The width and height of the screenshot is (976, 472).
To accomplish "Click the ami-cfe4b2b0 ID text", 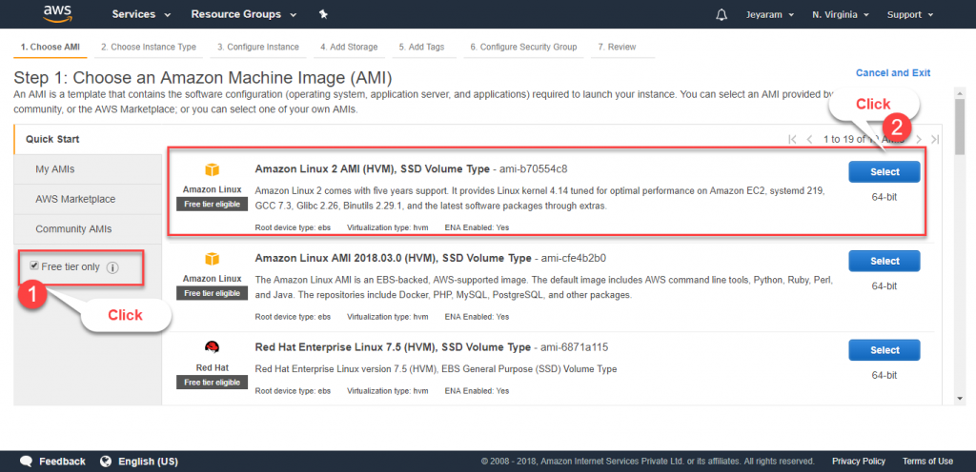I will pyautogui.click(x=574, y=258).
